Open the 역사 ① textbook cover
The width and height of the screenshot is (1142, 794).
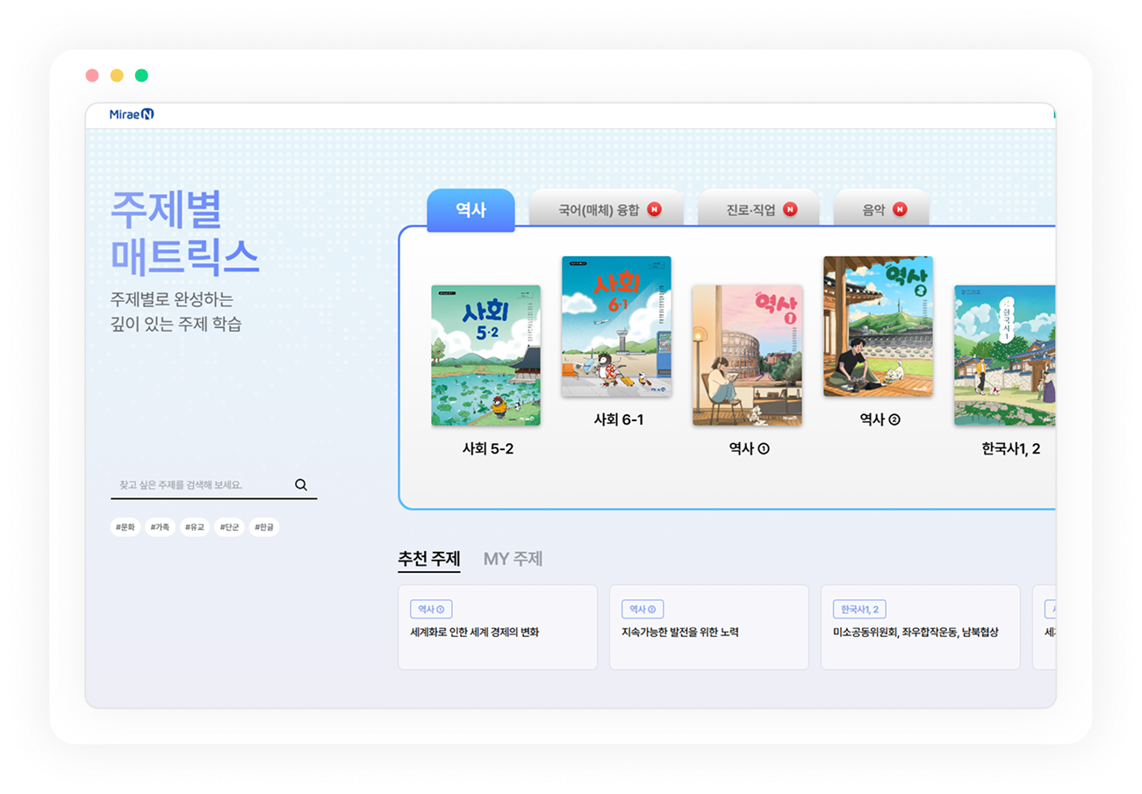click(747, 355)
